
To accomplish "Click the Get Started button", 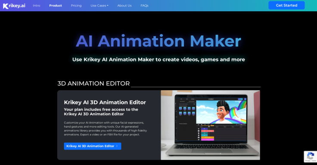I will [286, 6].
